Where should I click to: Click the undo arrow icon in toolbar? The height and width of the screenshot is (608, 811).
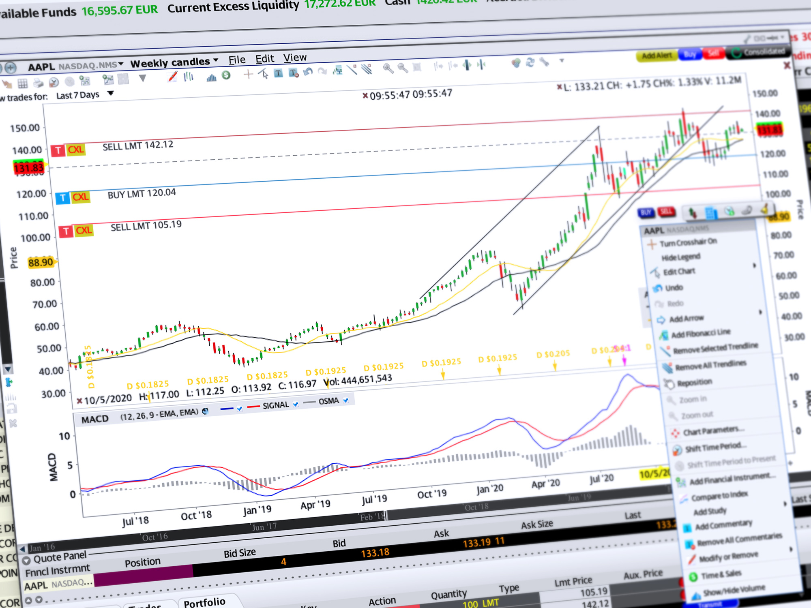pos(308,72)
